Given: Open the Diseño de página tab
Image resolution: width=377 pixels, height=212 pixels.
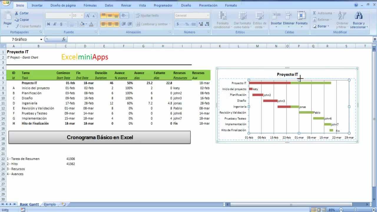Looking at the screenshot, I should tap(63, 5).
